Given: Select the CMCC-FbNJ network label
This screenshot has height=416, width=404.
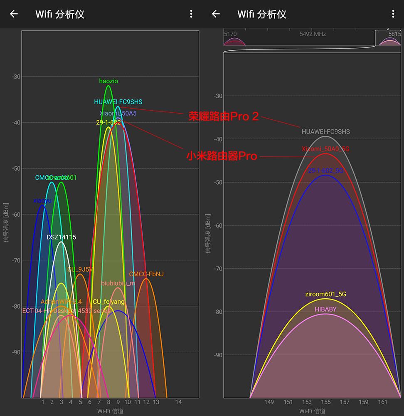Looking at the screenshot, I should (x=146, y=274).
